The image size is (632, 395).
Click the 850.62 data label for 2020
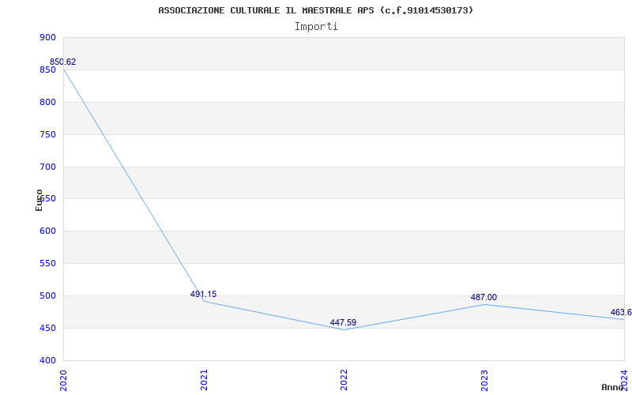pyautogui.click(x=62, y=62)
